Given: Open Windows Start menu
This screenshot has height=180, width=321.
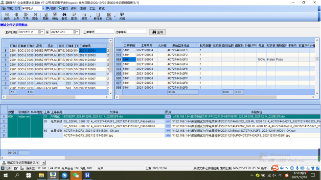Looking at the screenshot, I should pos(5,175).
